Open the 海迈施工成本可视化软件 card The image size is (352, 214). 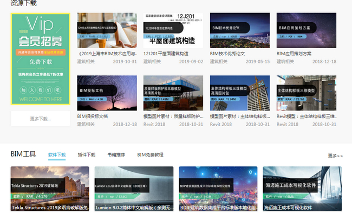[x=302, y=189]
